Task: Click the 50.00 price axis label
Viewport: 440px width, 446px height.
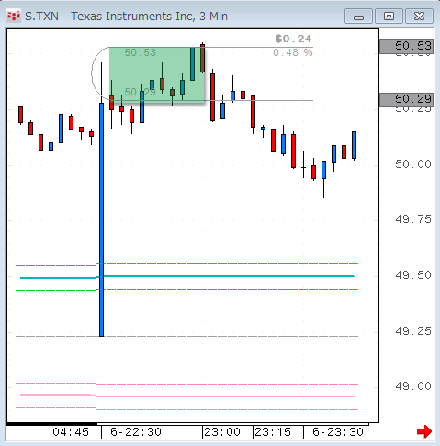Action: click(x=413, y=164)
